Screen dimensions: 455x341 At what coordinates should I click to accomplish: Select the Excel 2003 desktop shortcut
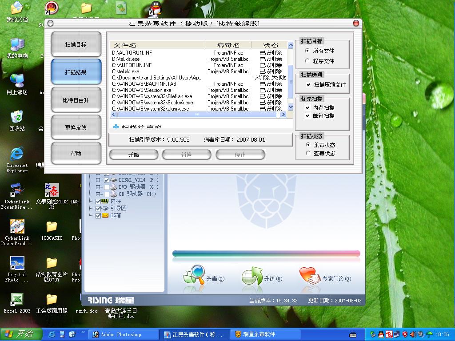(x=17, y=303)
